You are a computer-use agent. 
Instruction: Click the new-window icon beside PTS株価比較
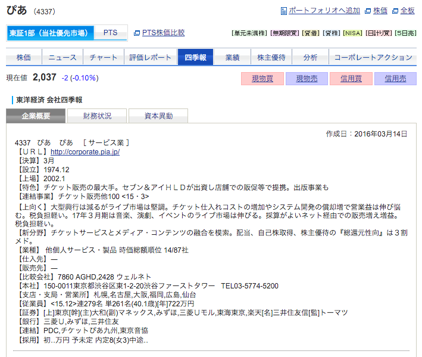pos(137,33)
